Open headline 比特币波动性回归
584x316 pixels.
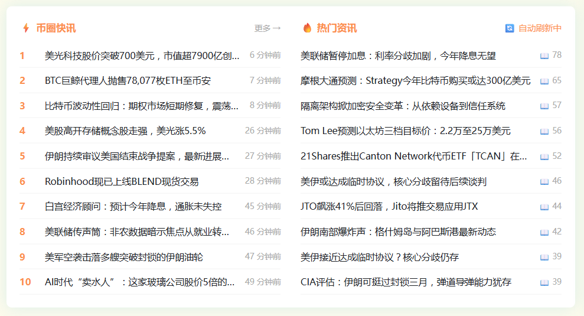tap(142, 106)
